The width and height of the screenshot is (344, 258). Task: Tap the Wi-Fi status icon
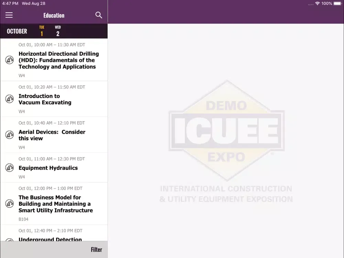[x=317, y=3]
